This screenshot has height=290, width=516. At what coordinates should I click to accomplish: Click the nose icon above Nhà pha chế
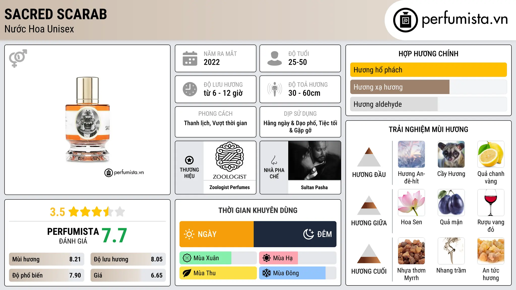(x=274, y=160)
